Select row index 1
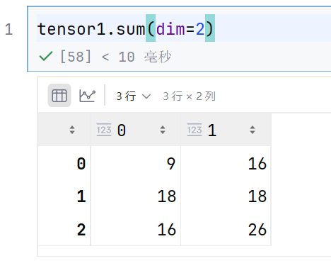 tap(81, 196)
